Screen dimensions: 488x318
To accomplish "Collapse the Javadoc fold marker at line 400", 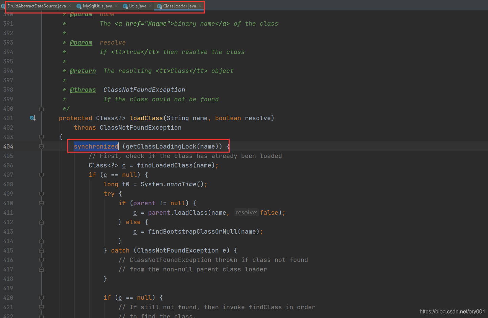I will 41,109.
